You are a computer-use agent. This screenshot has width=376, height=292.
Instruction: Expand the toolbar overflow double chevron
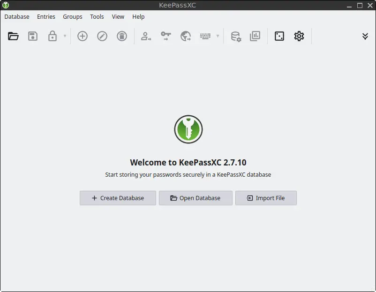[x=365, y=36]
